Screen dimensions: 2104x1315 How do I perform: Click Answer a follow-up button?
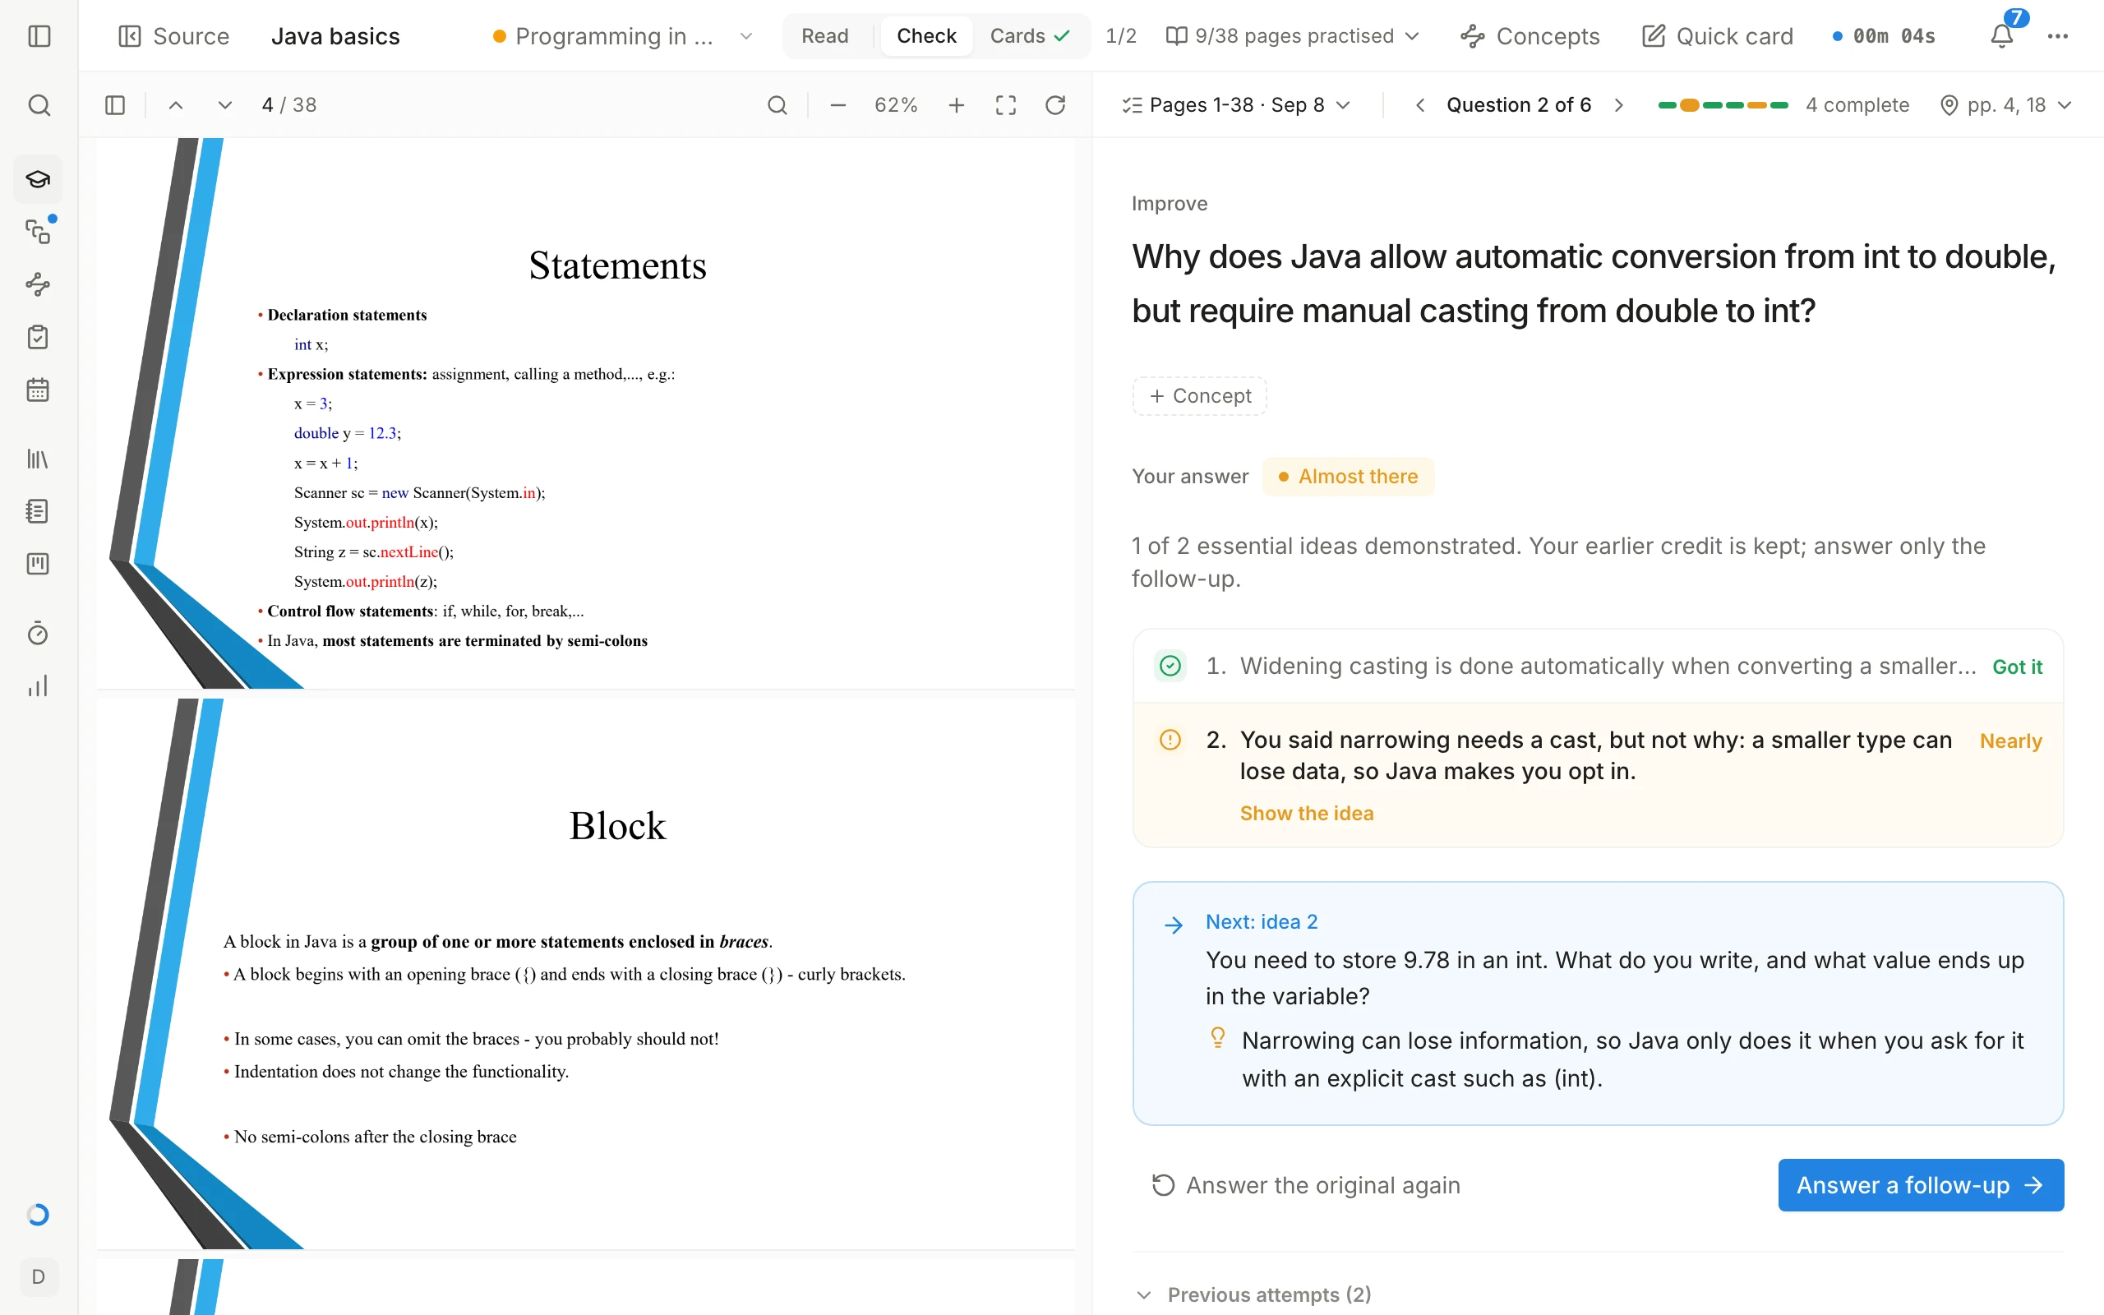point(1921,1184)
